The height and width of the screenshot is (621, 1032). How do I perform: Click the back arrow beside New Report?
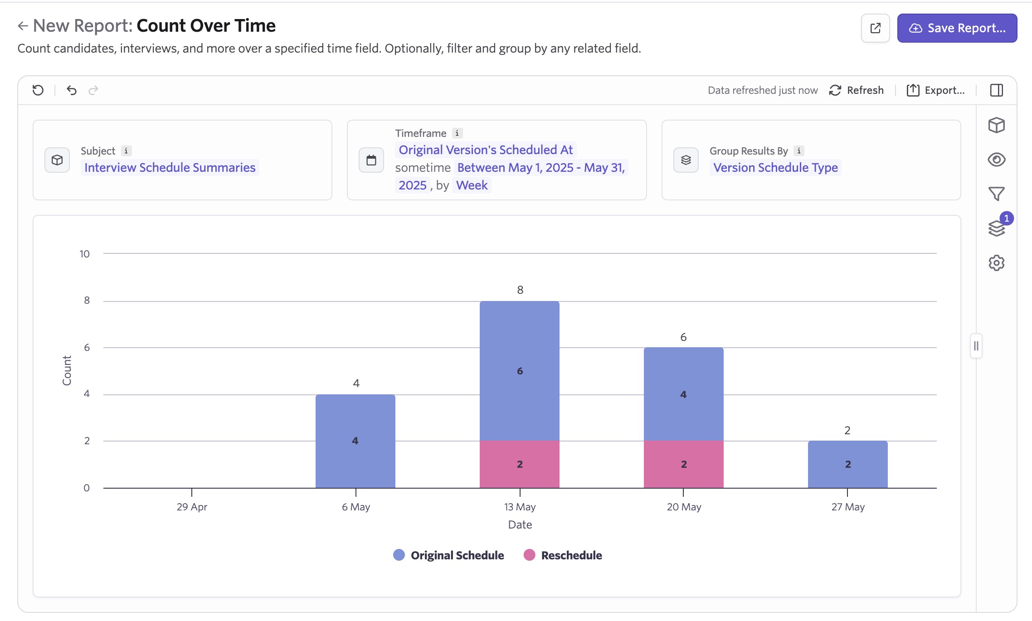coord(23,26)
